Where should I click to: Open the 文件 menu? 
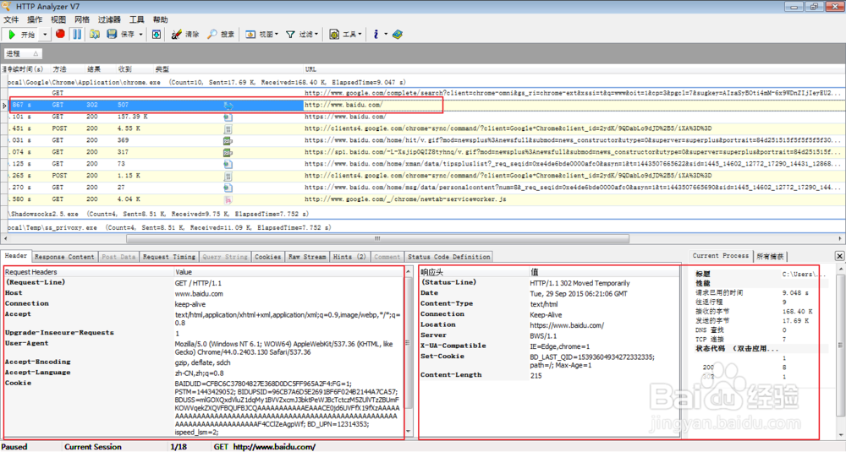11,19
